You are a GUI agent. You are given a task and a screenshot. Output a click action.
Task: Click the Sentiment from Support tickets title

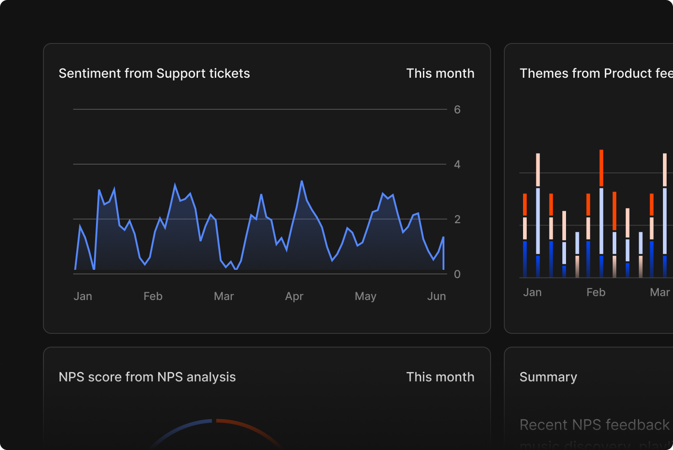(x=154, y=74)
